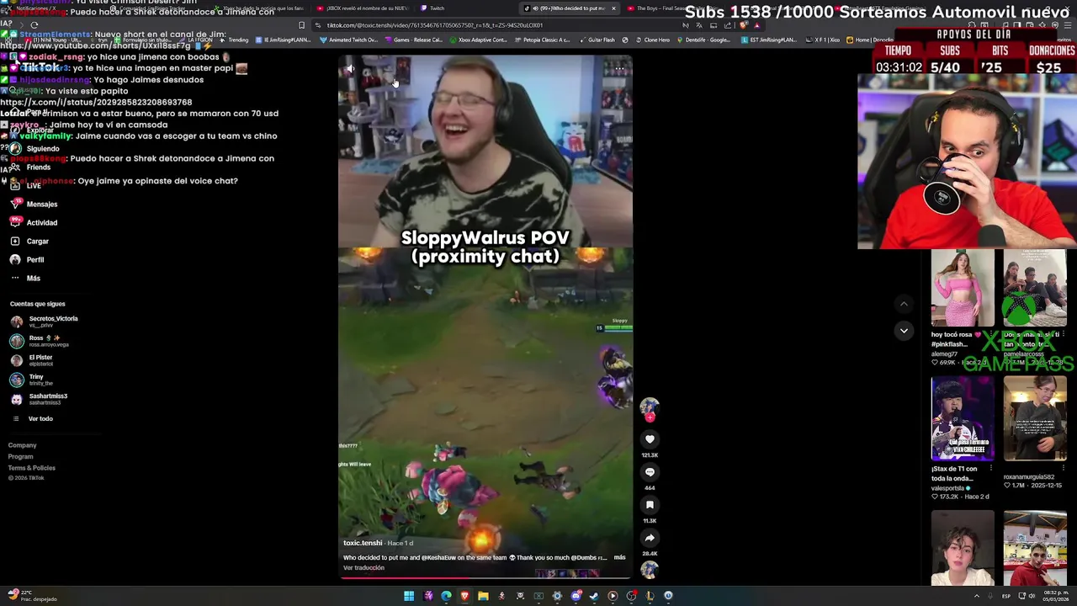1077x606 pixels.
Task: Open the Petopia Classic bookmark
Action: click(543, 40)
